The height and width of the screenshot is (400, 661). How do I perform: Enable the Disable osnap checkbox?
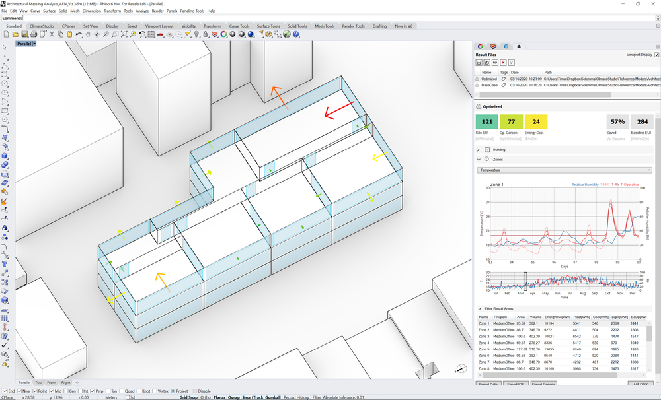pos(195,391)
